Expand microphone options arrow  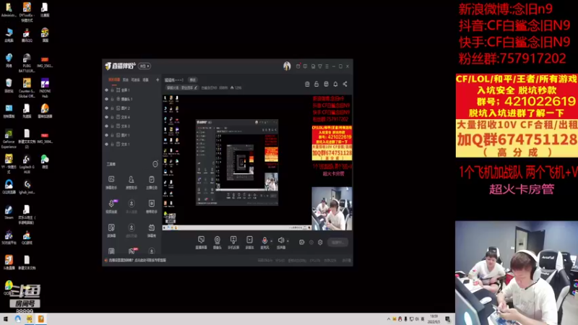272,241
